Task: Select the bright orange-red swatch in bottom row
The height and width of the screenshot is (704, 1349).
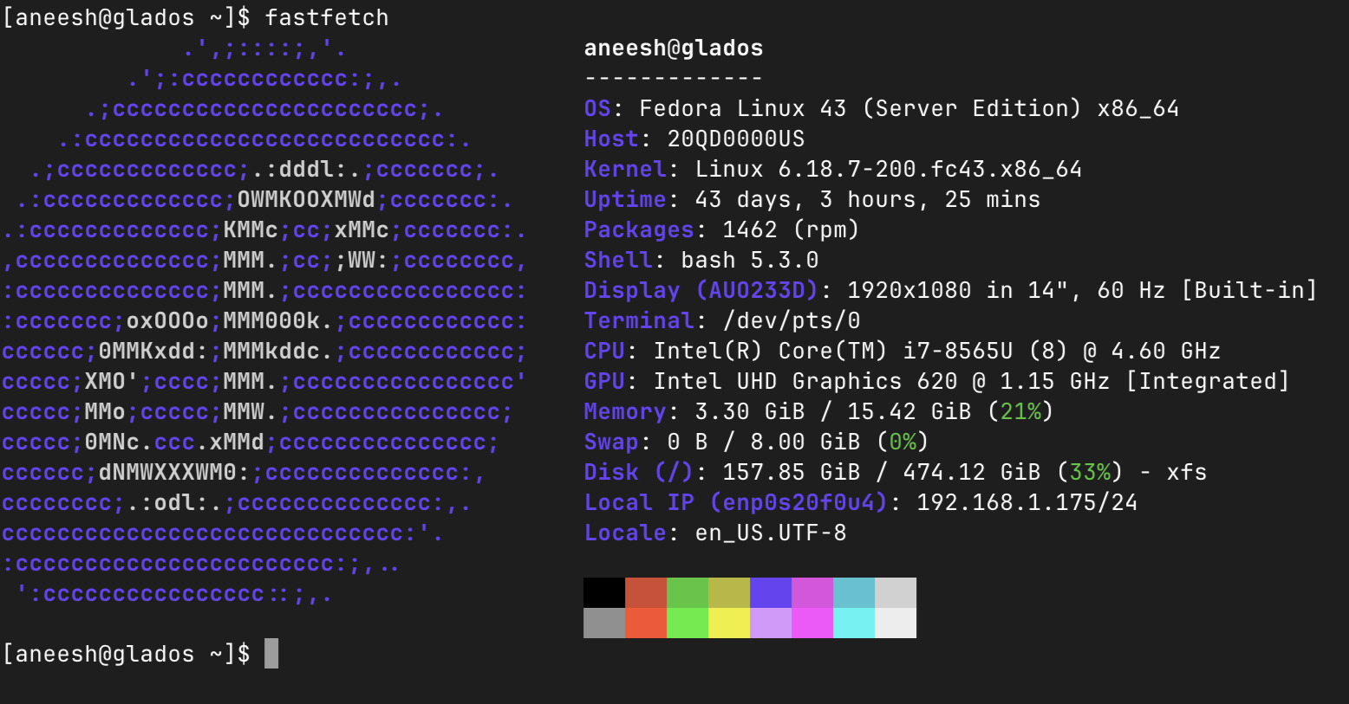Action: pyautogui.click(x=646, y=623)
